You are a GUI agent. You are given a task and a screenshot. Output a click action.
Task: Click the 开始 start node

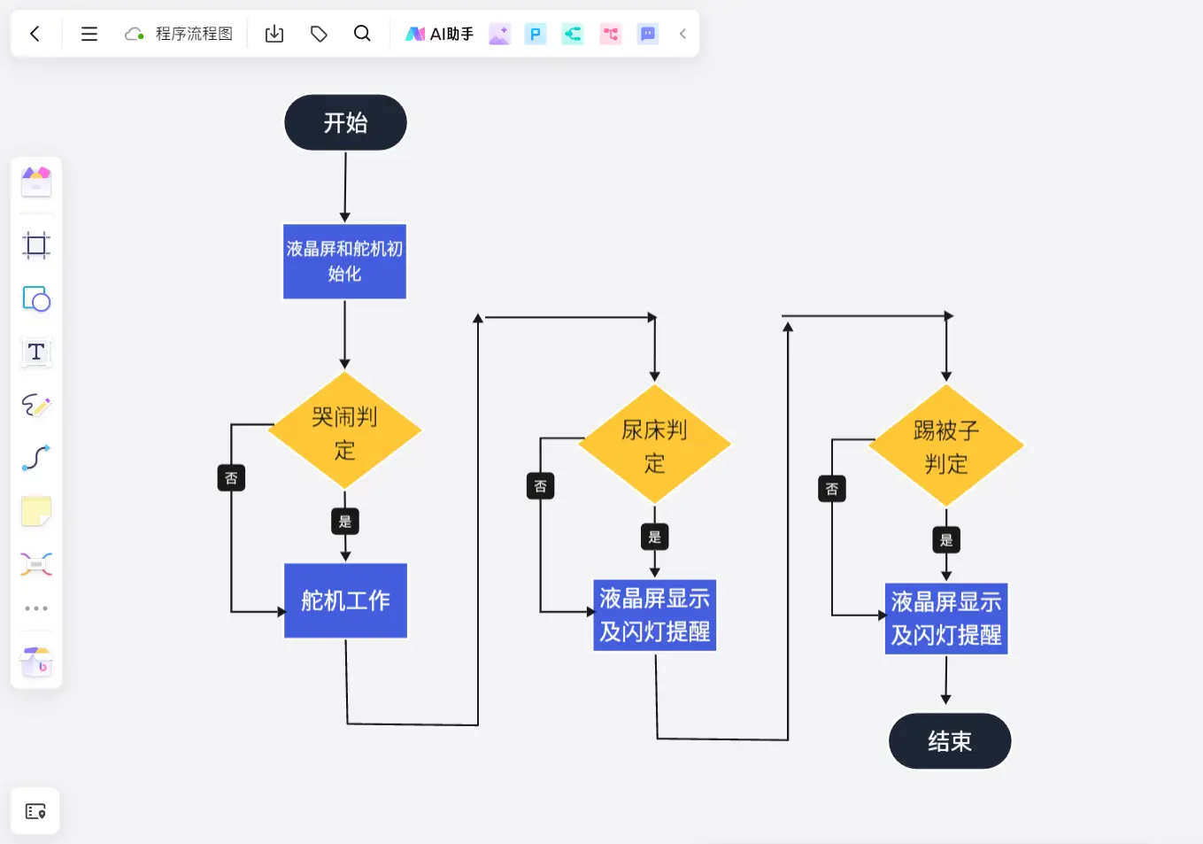pyautogui.click(x=345, y=122)
